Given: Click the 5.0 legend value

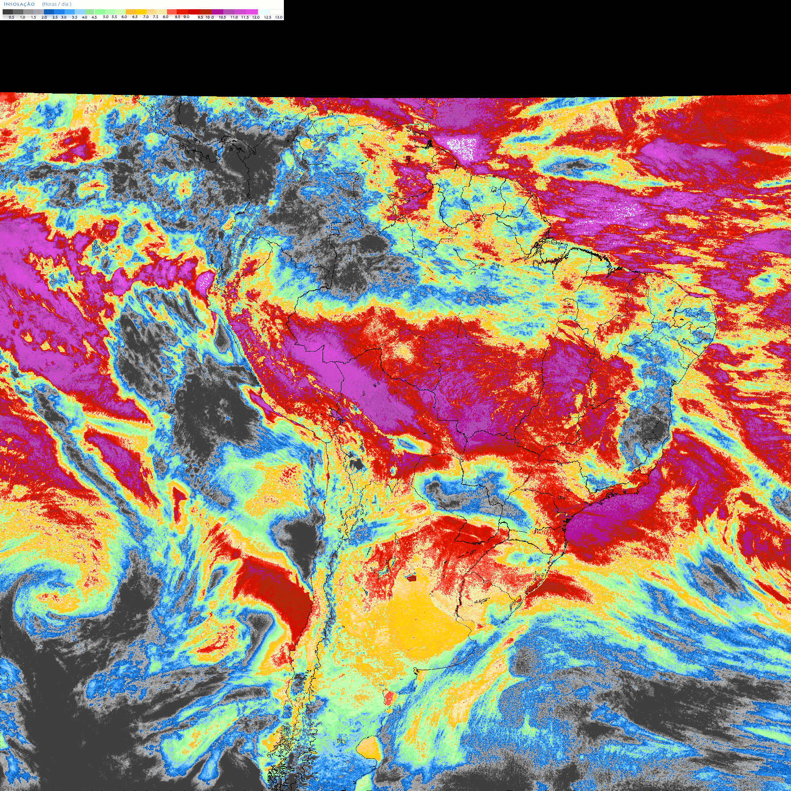Looking at the screenshot, I should 105,17.
